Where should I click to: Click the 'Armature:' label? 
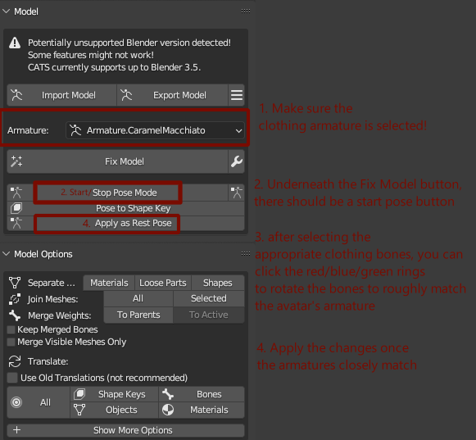coord(28,130)
